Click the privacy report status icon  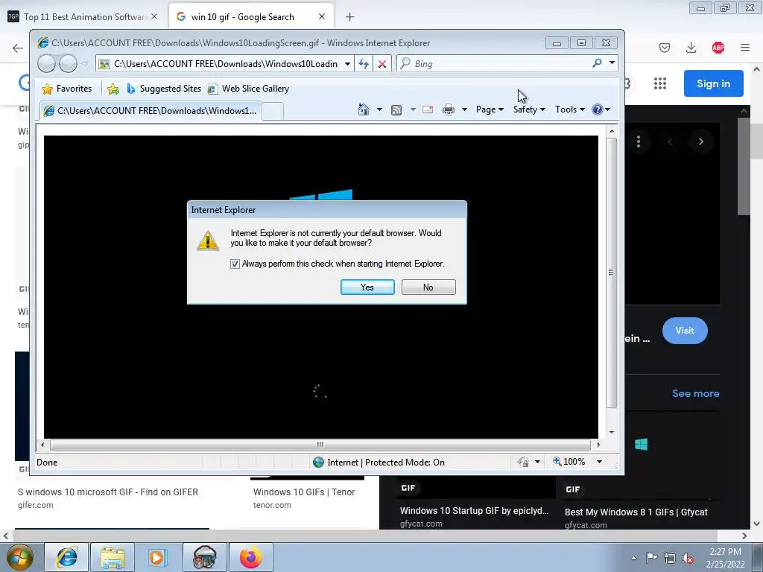pyautogui.click(x=524, y=462)
